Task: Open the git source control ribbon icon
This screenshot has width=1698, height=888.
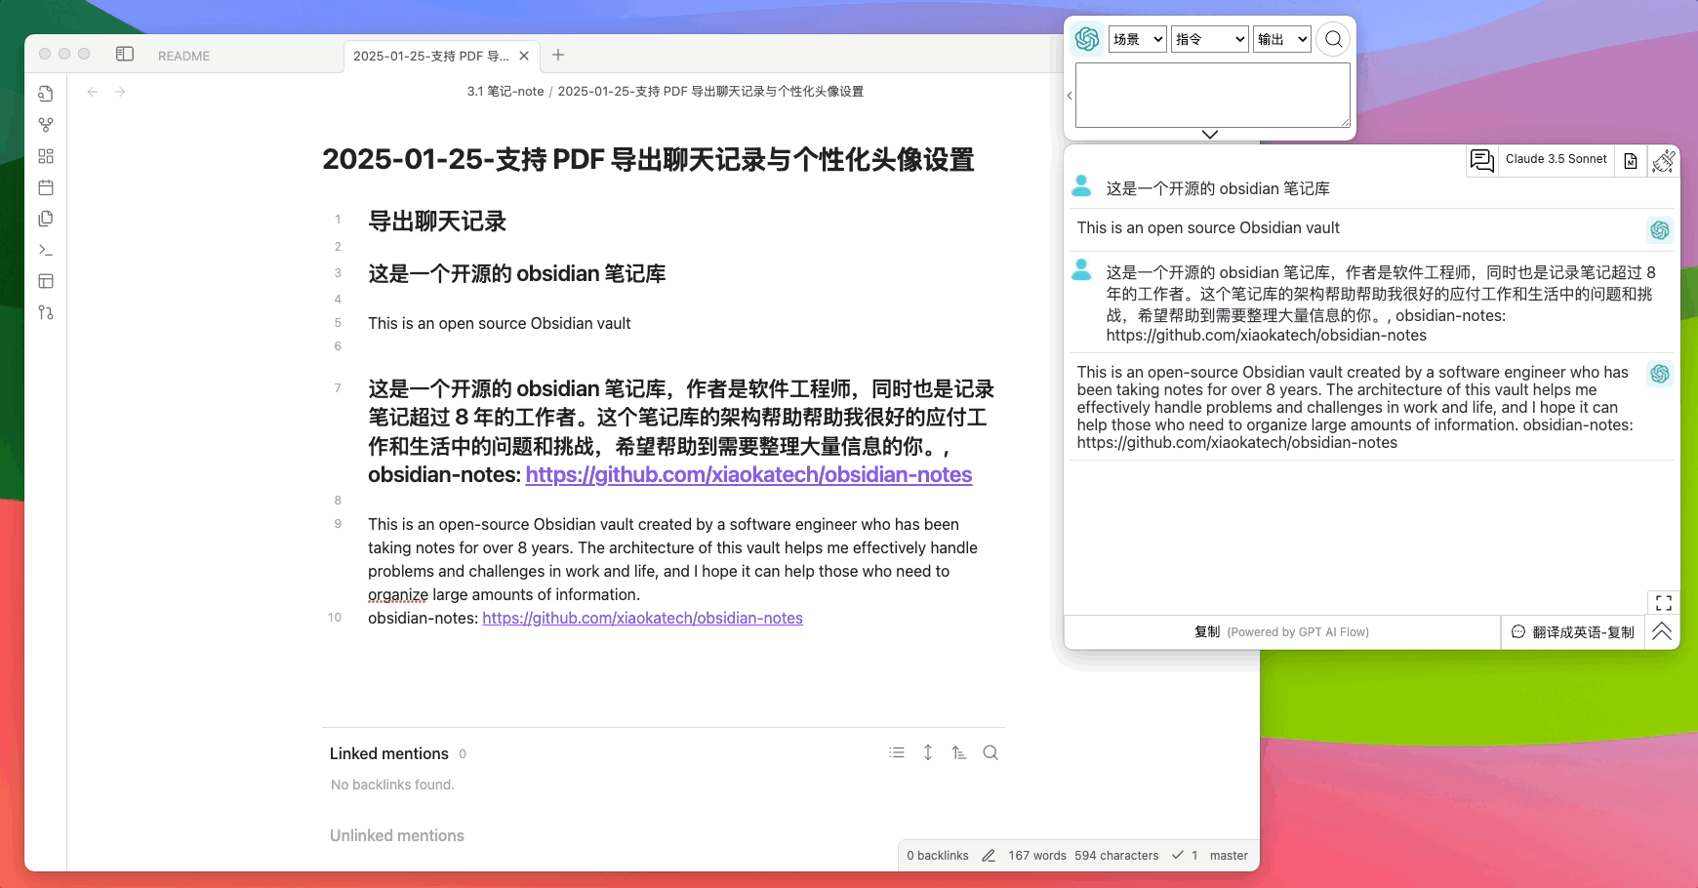Action: click(46, 312)
